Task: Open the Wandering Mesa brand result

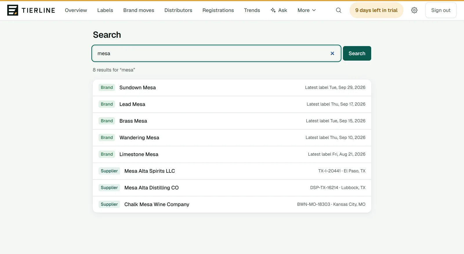Action: pyautogui.click(x=232, y=138)
